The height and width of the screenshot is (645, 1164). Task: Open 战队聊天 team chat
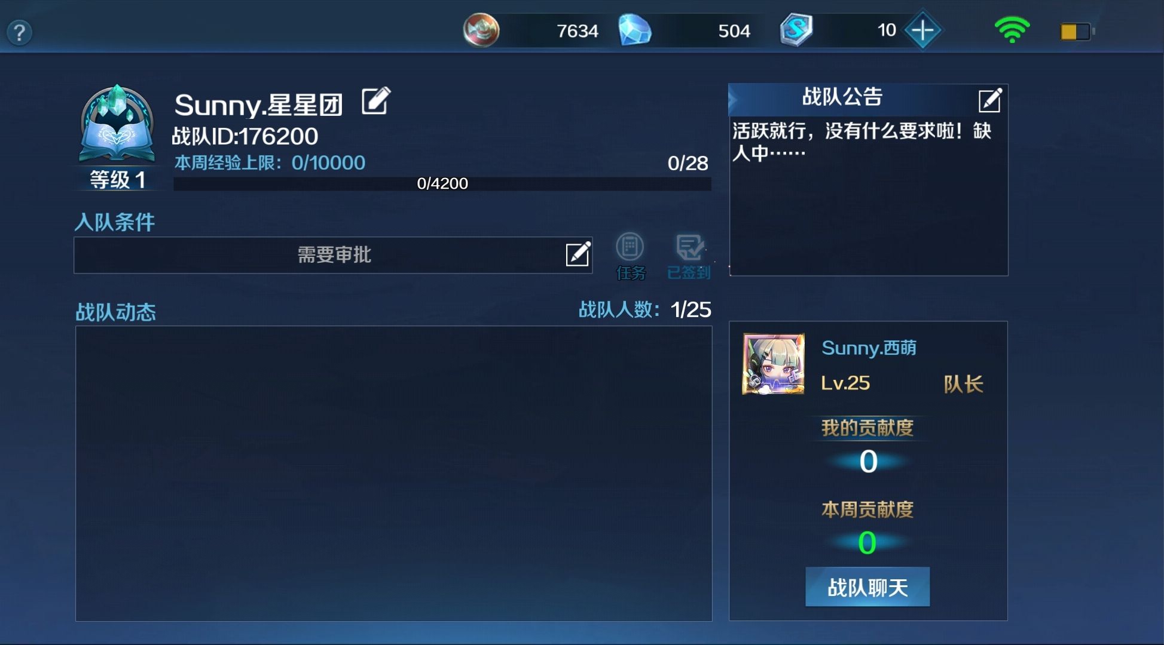(867, 587)
